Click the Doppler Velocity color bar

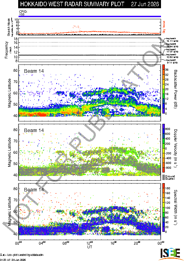[163, 148]
